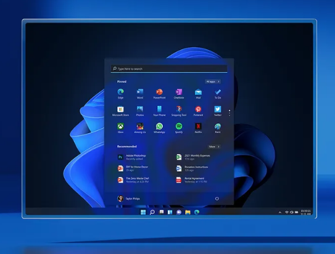Viewport: 335px width, 254px height.
Task: Launch the Twitter app
Action: [x=218, y=111]
